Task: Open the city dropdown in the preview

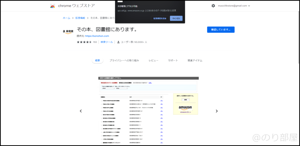Action: [x=122, y=89]
